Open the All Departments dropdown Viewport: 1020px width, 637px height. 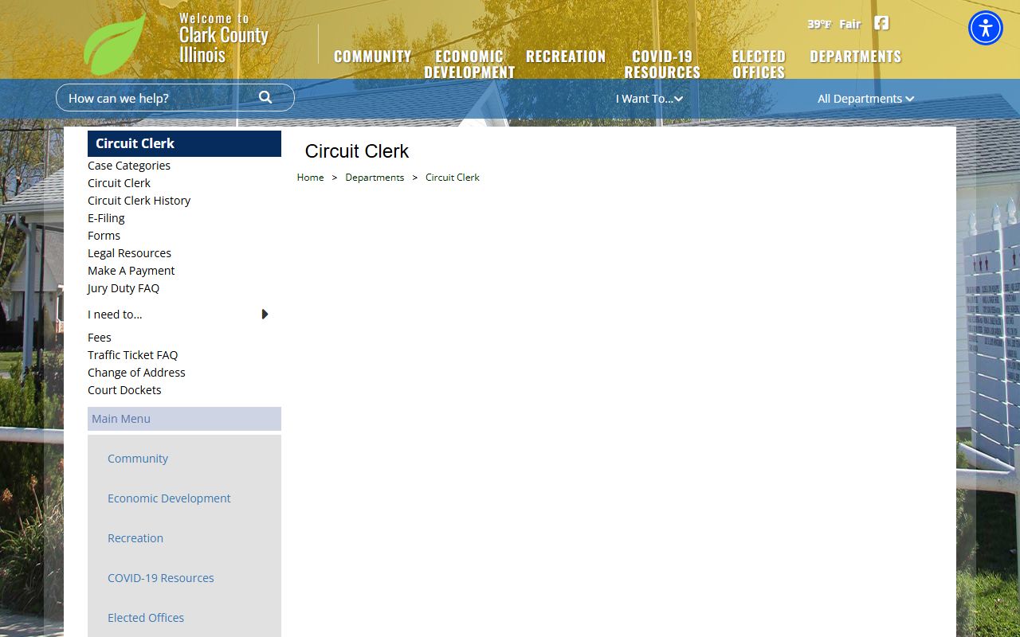coord(865,99)
